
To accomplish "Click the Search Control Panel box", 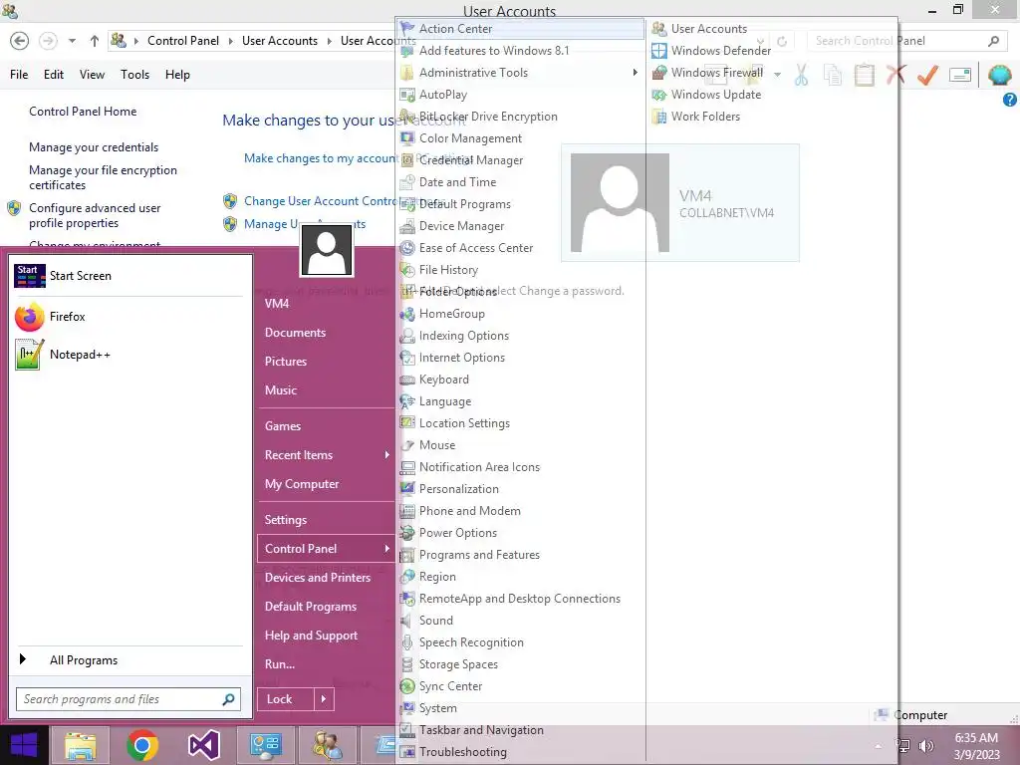I will point(907,41).
